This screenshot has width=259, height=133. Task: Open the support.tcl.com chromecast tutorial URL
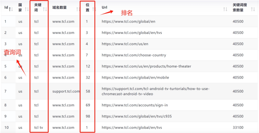tap(155, 91)
